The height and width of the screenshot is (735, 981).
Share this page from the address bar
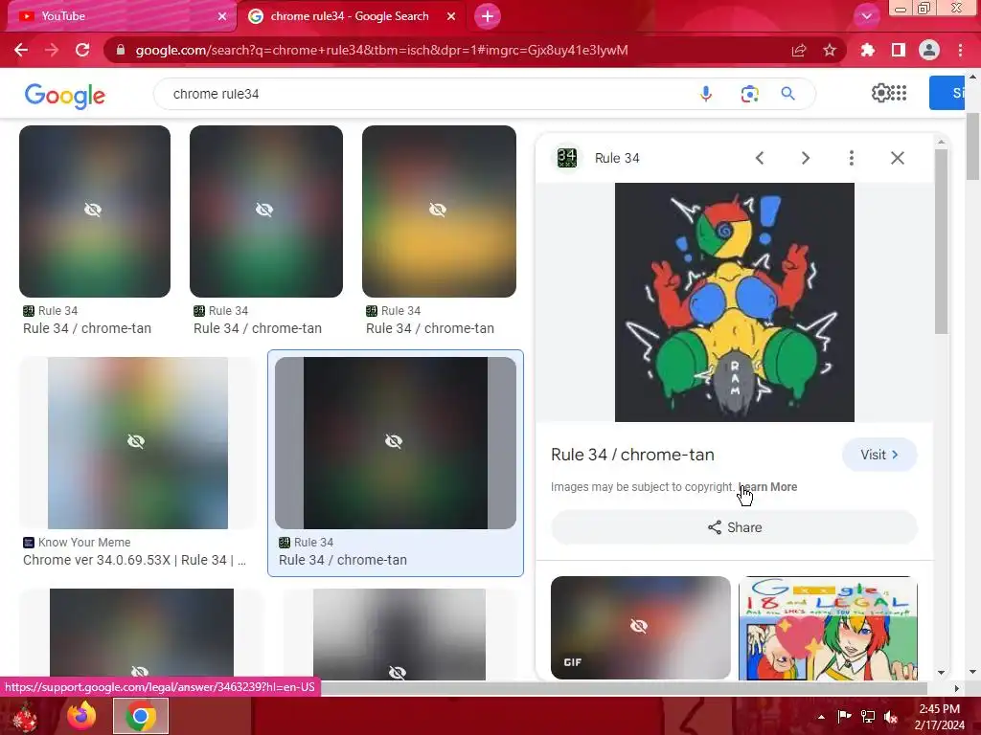[x=799, y=50]
